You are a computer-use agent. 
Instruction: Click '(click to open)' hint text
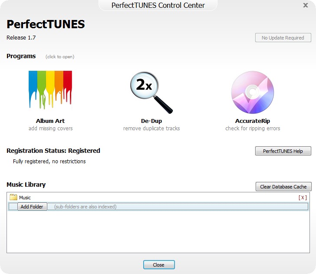click(x=60, y=56)
